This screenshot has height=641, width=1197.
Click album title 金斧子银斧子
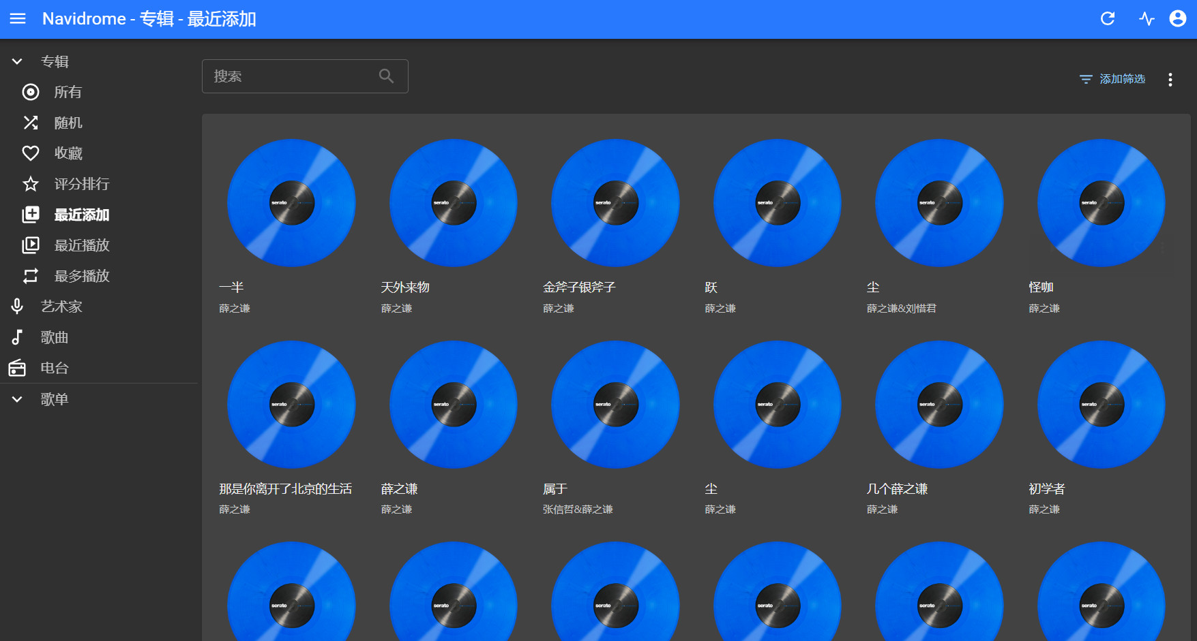(579, 287)
